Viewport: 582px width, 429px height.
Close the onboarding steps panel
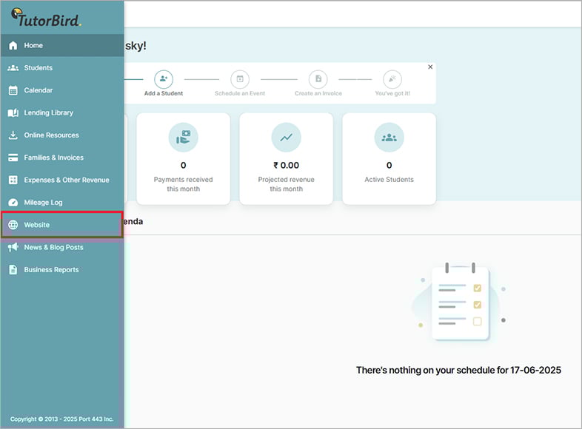430,67
